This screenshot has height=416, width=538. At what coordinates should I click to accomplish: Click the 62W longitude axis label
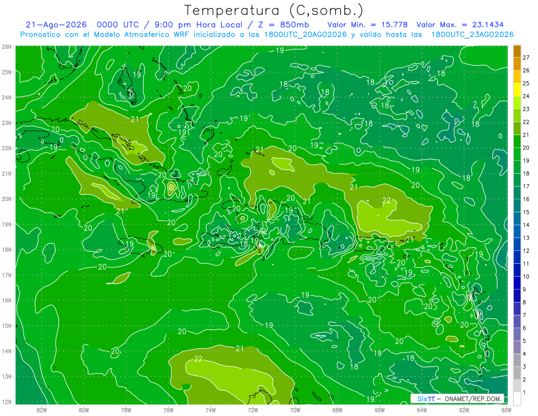464,410
